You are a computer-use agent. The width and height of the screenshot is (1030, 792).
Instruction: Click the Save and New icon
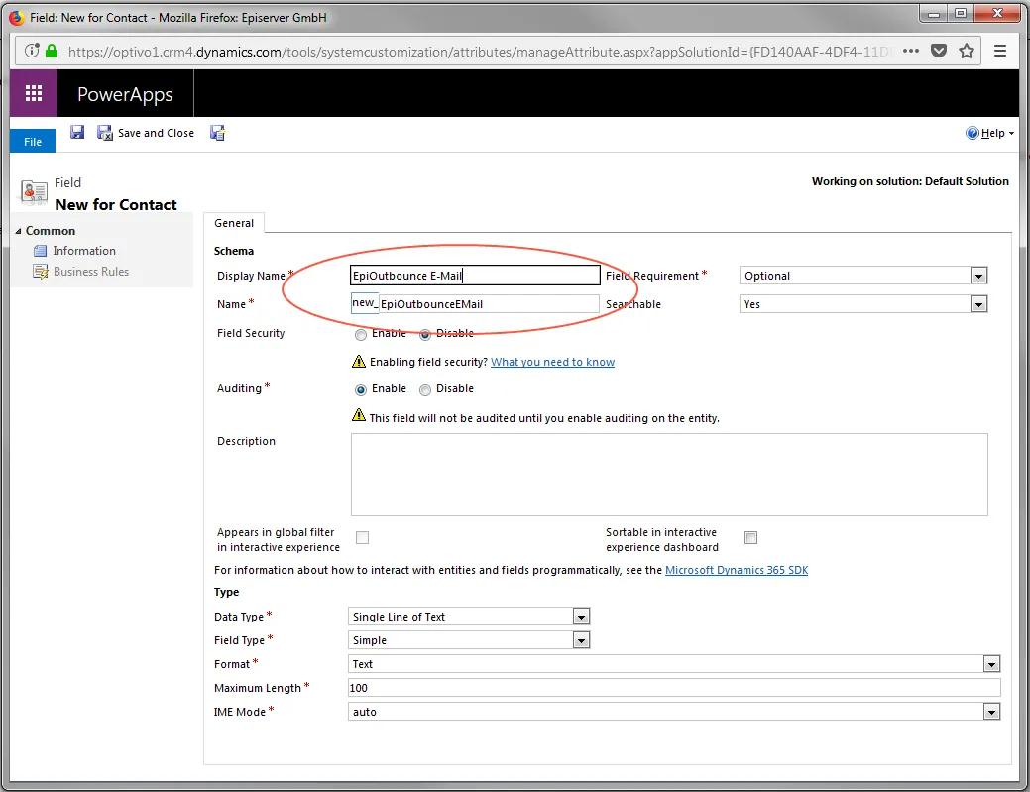[x=217, y=133]
